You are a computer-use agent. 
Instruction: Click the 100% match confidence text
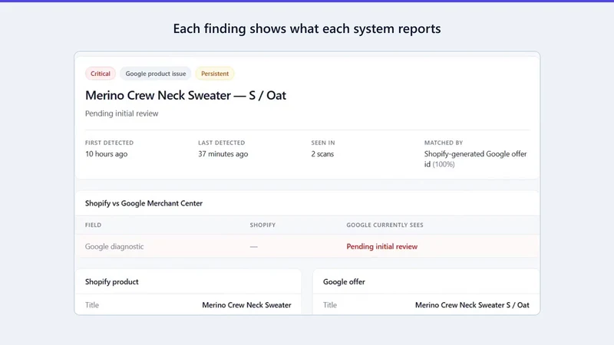444,164
